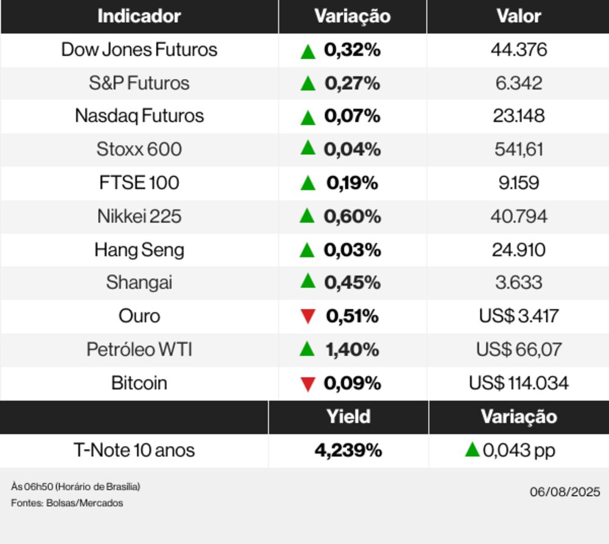This screenshot has width=609, height=544.
Task: Click the Valor column header
Action: [x=518, y=16]
